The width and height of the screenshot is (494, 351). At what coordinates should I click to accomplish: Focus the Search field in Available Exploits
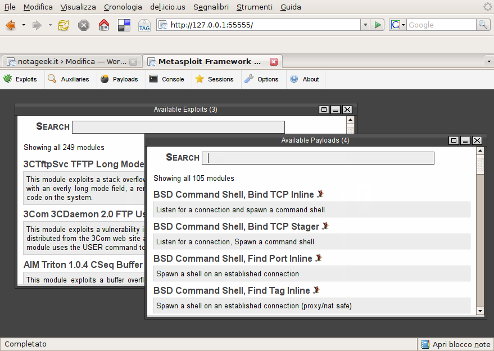point(178,127)
